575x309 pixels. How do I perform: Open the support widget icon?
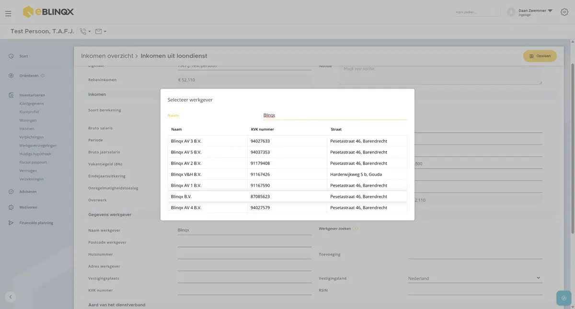pyautogui.click(x=564, y=298)
